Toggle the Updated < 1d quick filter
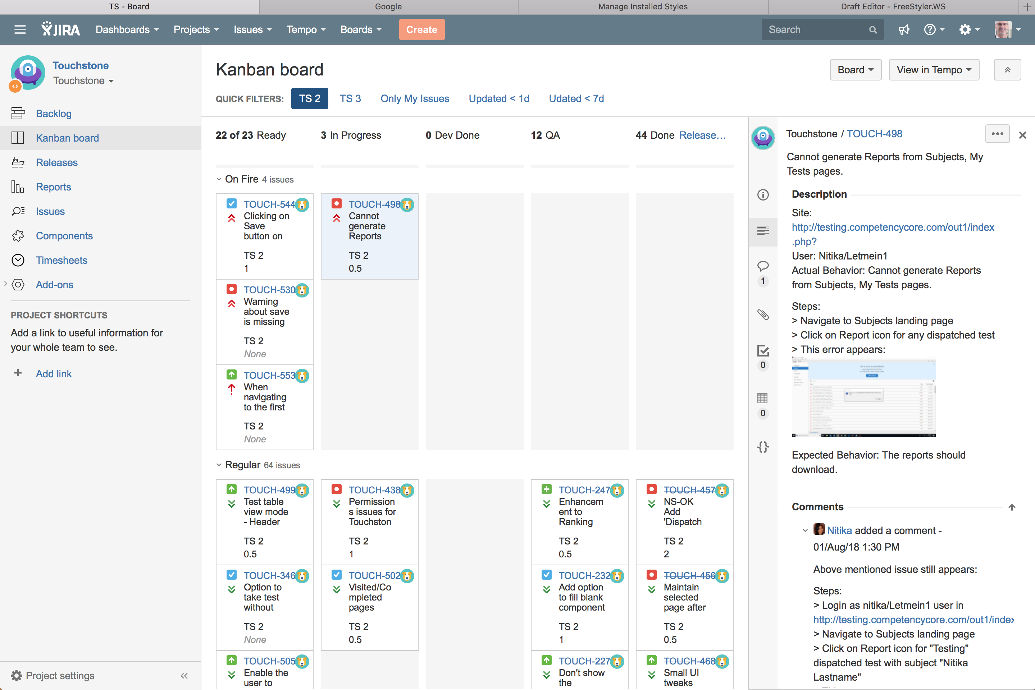This screenshot has height=690, width=1035. 499,98
